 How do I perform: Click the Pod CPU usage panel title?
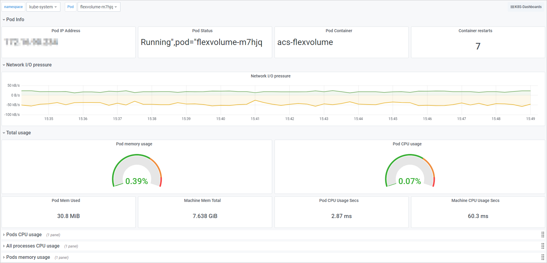click(407, 144)
